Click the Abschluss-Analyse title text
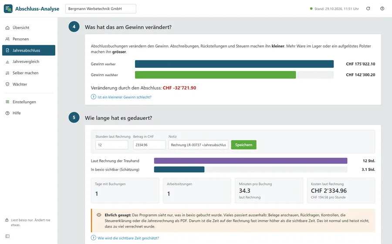Viewport: 392px width, 244px height. [x=37, y=9]
